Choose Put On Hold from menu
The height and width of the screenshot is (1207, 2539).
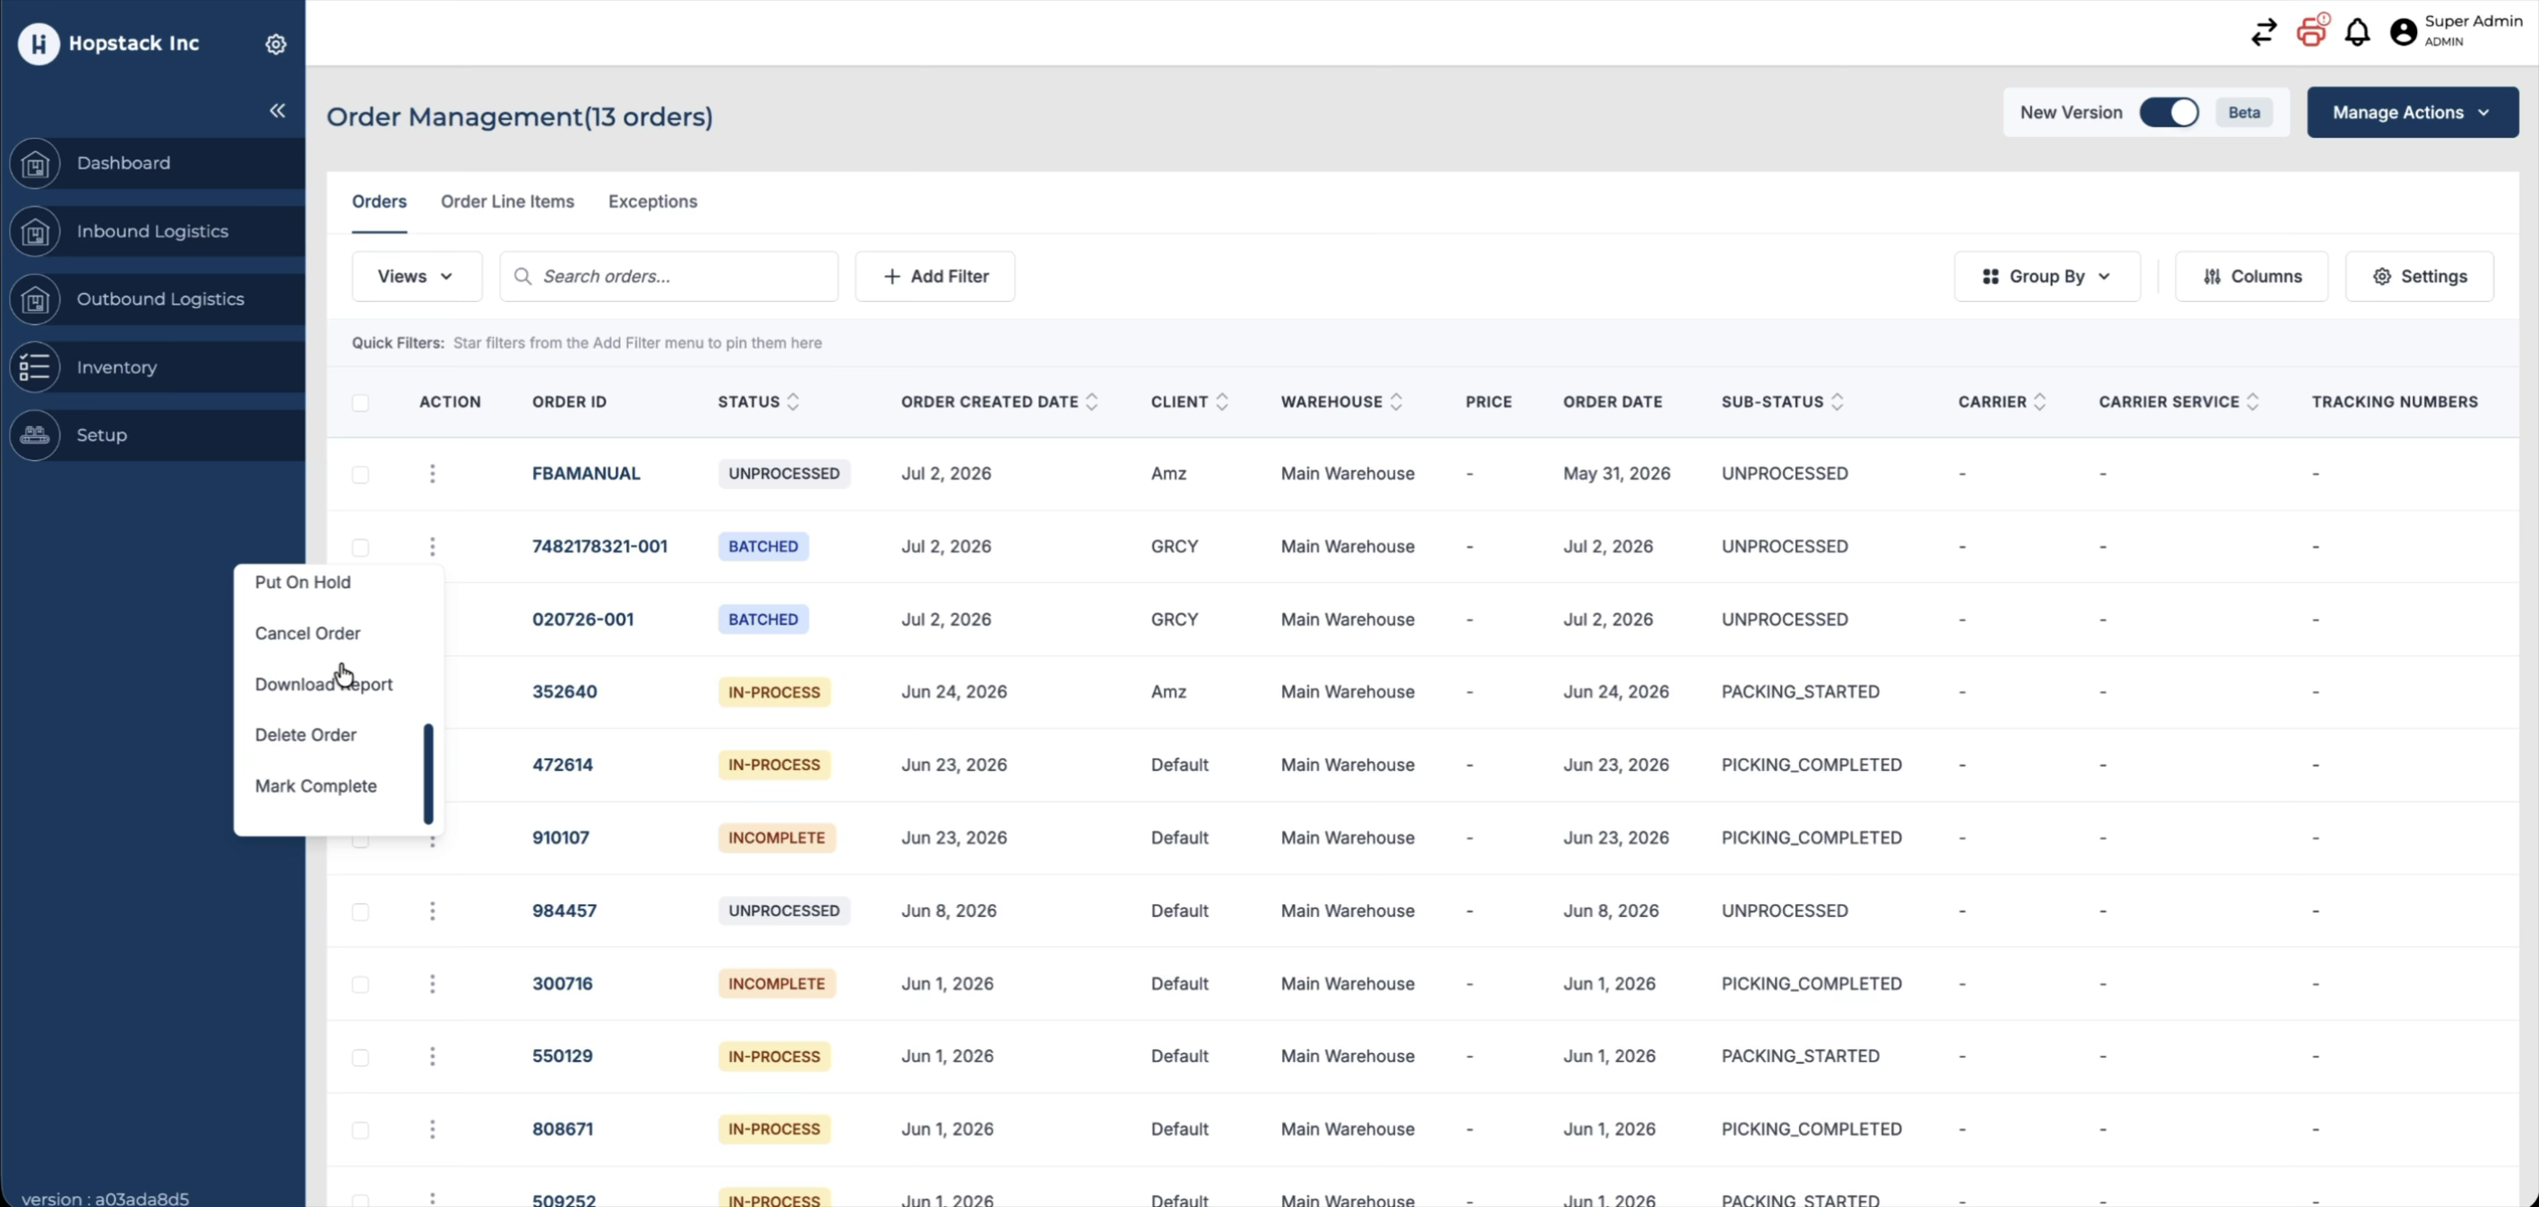tap(303, 582)
